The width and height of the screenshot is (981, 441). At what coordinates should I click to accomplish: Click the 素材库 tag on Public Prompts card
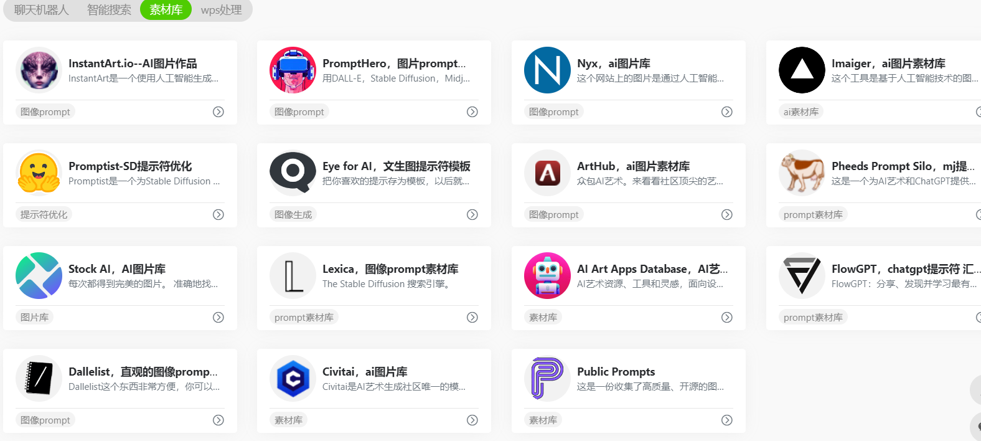pos(543,420)
